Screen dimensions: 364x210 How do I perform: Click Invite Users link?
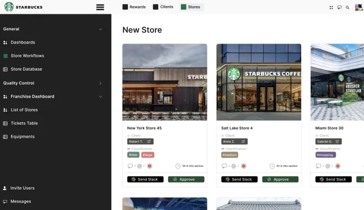(22, 188)
